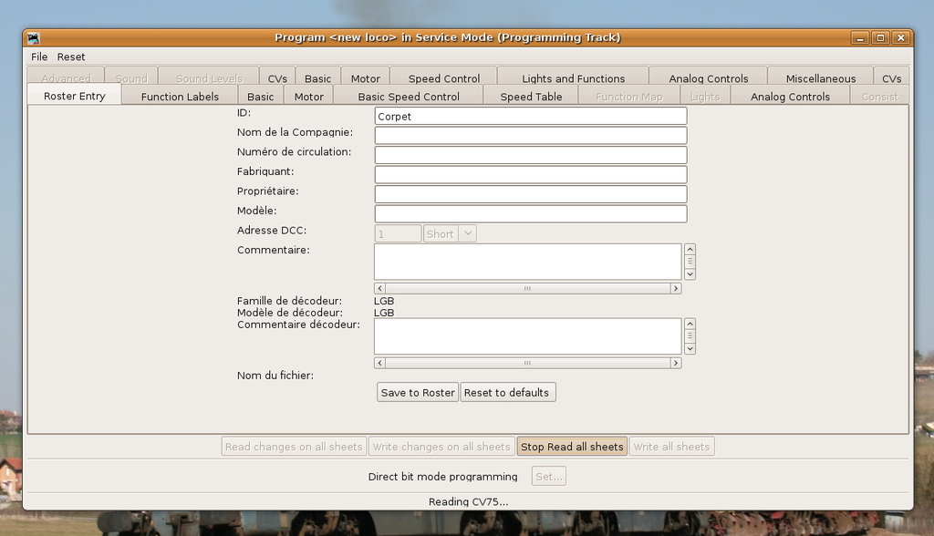Viewport: 934px width, 536px height.
Task: Select the bottom-row Motor tab
Action: coord(308,97)
